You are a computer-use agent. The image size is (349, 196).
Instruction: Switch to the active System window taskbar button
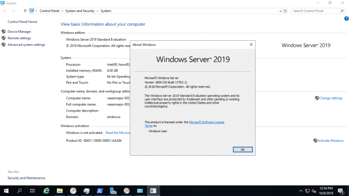[x=153, y=191]
